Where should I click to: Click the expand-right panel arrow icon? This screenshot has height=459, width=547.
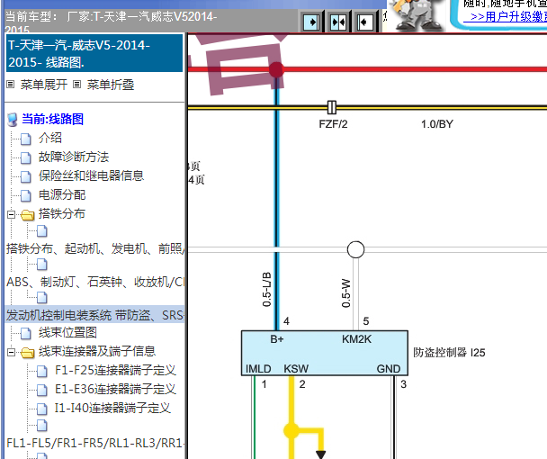tap(311, 22)
